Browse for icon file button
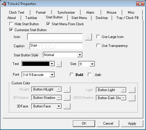The width and height of the screenshot is (146, 130). [88, 37]
